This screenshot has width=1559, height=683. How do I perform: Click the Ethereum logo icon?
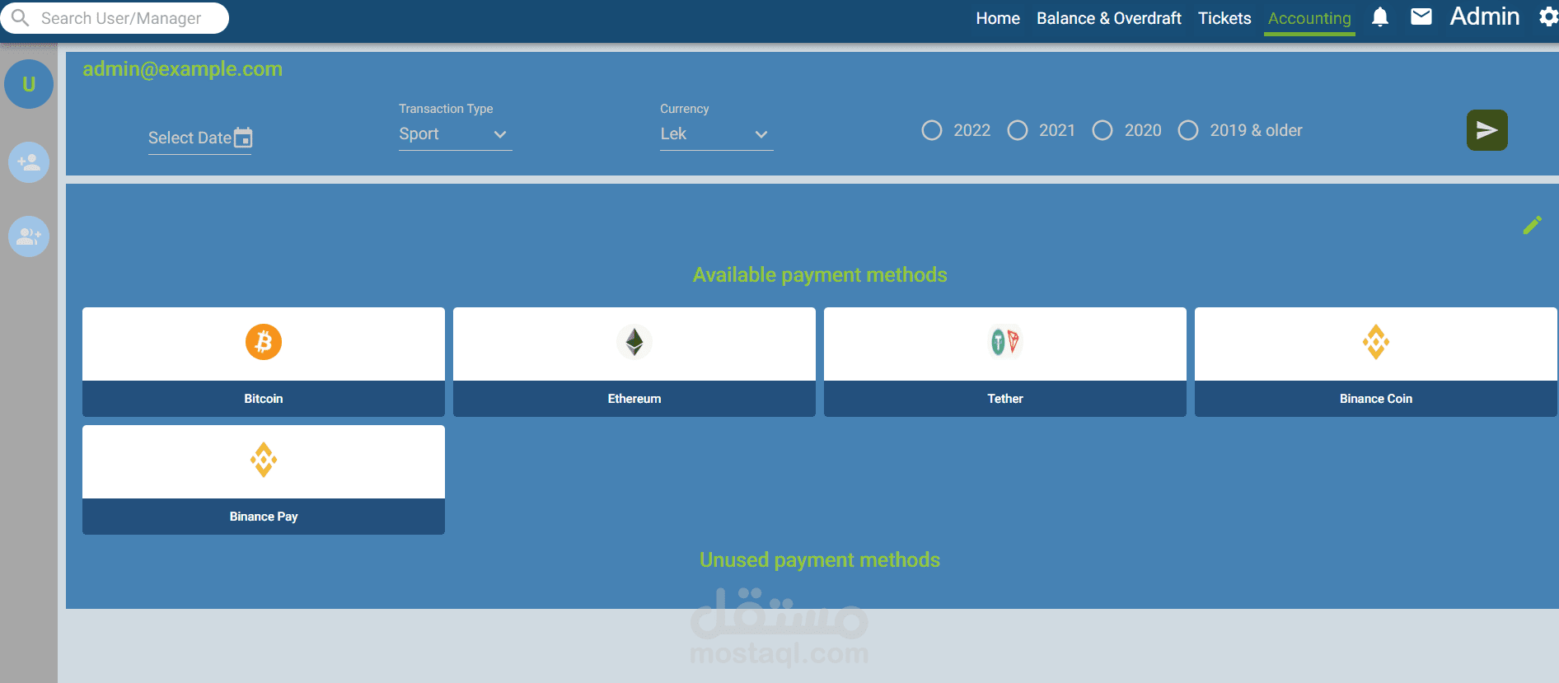[634, 342]
